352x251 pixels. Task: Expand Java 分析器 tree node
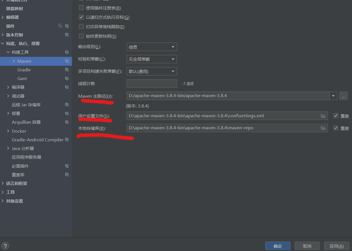(8, 148)
